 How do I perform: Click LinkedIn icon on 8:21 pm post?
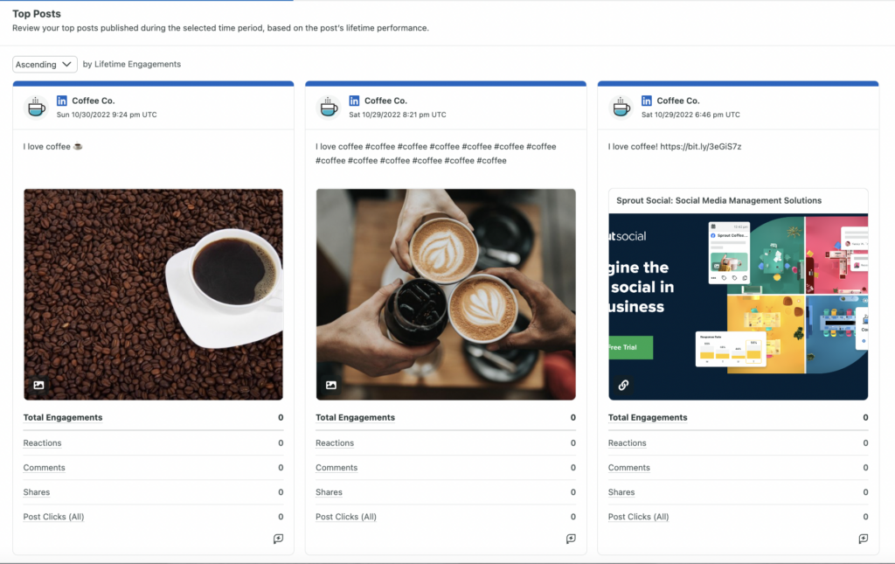pos(354,101)
